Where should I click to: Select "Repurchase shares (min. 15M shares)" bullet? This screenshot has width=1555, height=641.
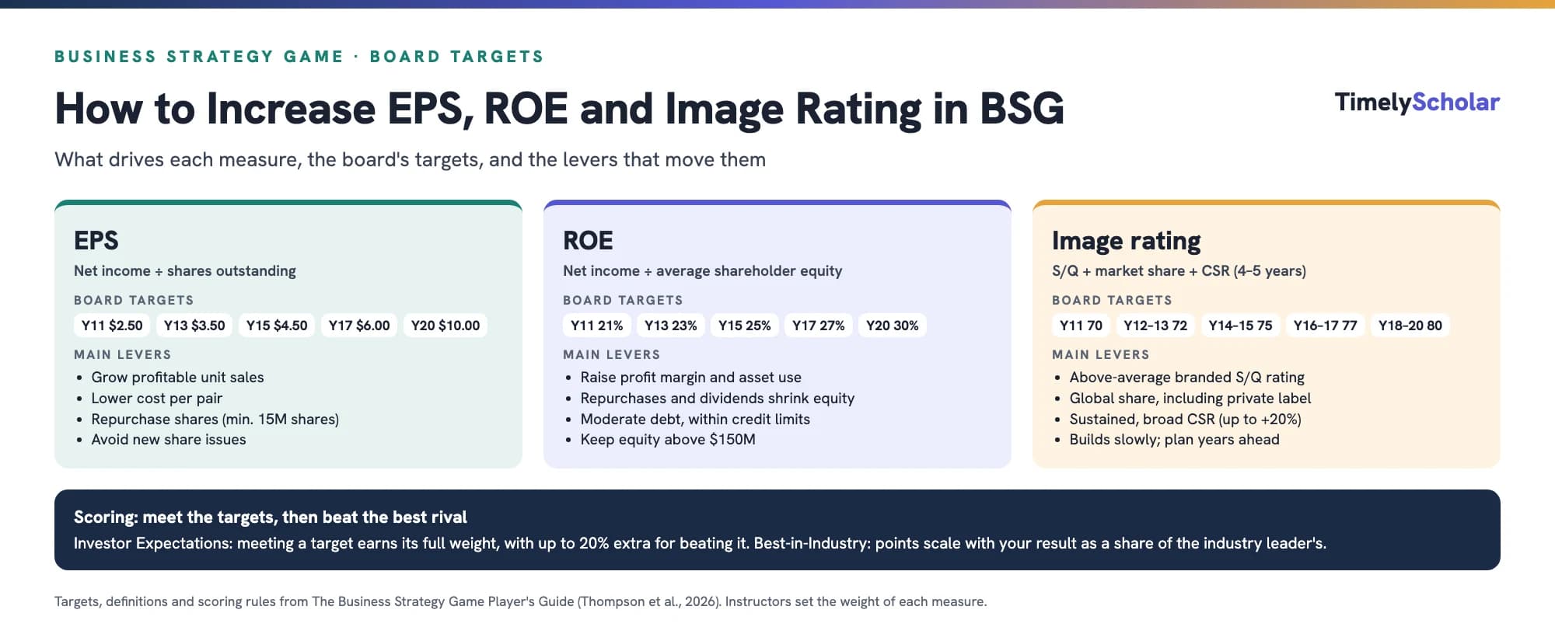tap(215, 419)
